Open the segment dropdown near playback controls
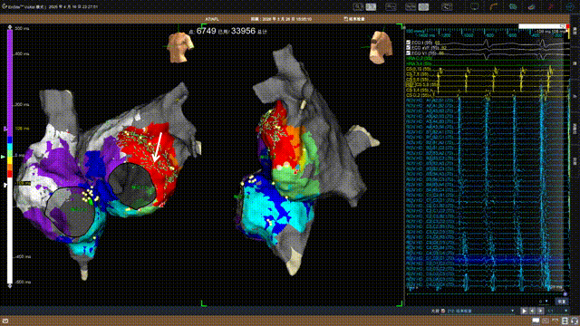Viewport: 580px width, 326px height. click(x=512, y=312)
